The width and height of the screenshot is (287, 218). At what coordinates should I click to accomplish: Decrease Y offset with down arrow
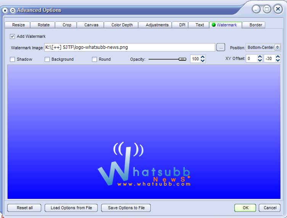point(278,60)
